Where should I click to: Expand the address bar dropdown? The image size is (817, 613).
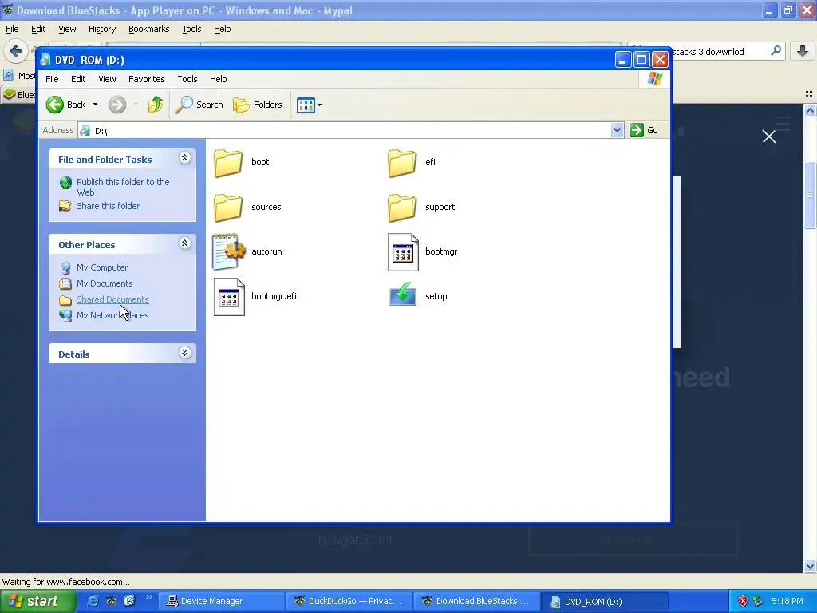pyautogui.click(x=617, y=130)
